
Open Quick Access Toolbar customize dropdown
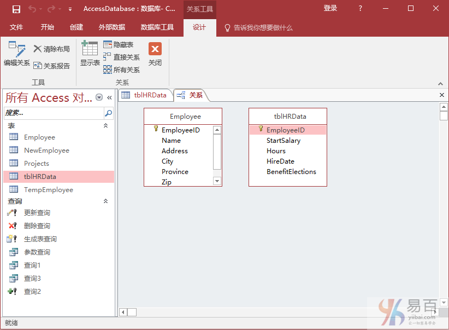[x=70, y=9]
